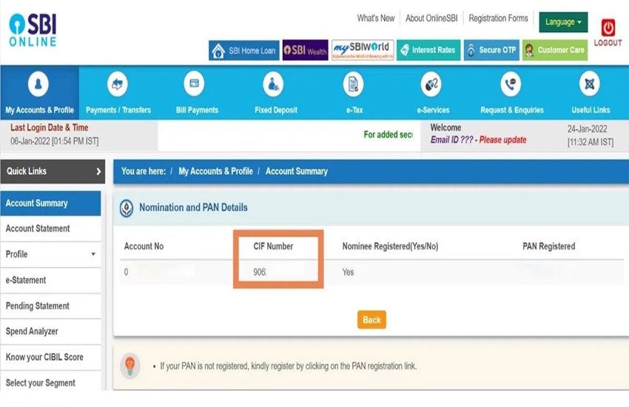Open the Language dropdown
The width and height of the screenshot is (629, 407).
[563, 22]
